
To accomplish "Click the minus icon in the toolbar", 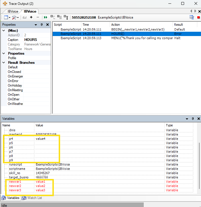I will click(x=38, y=17).
